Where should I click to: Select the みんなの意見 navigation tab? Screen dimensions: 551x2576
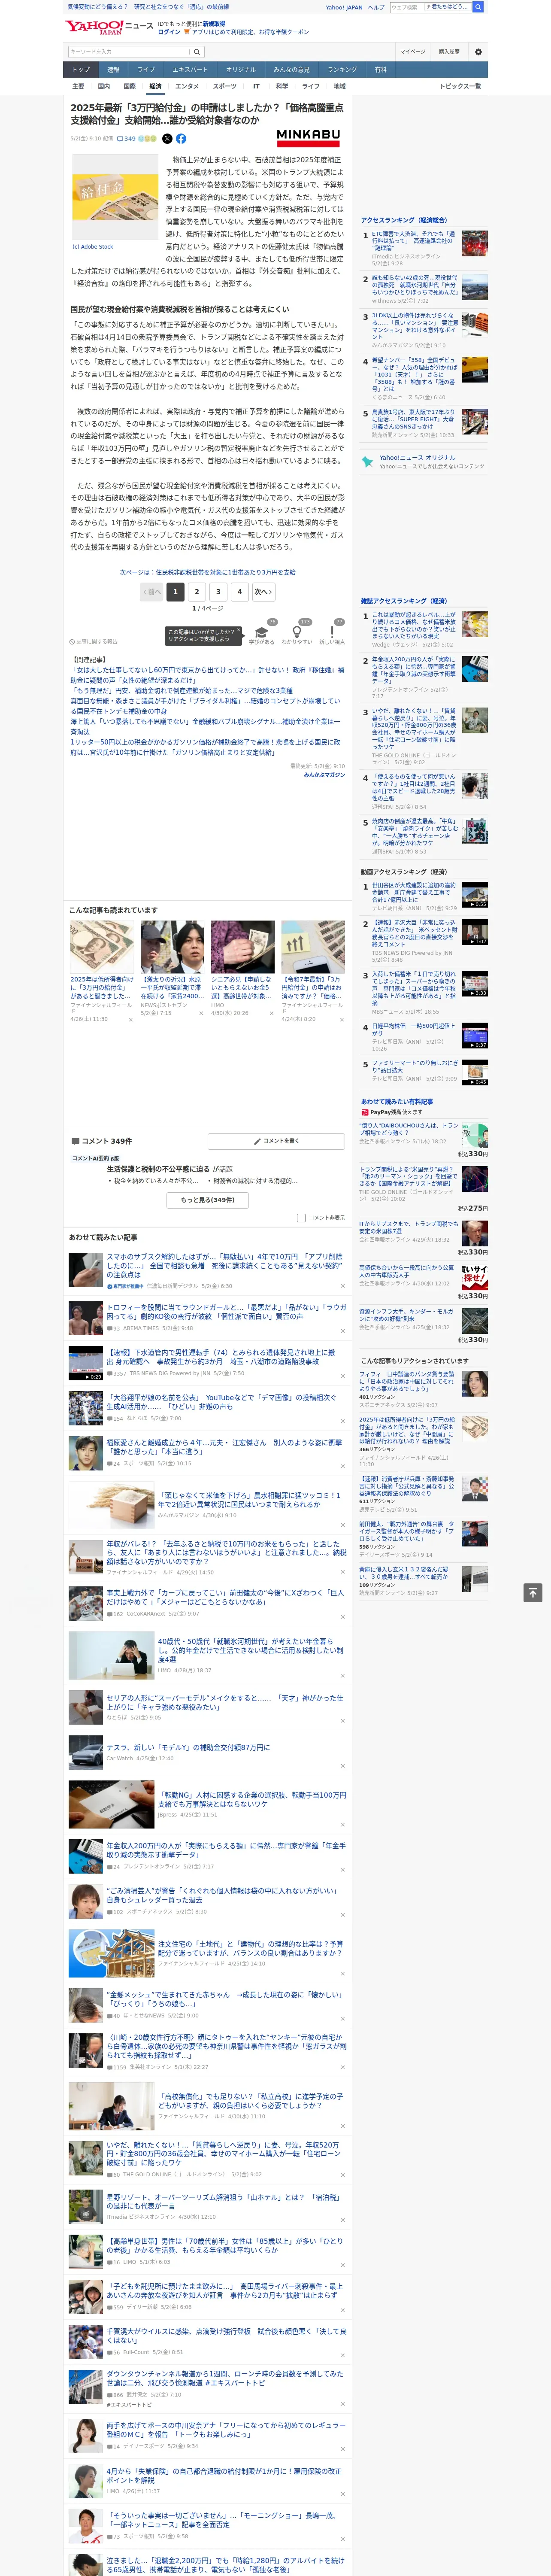point(291,70)
